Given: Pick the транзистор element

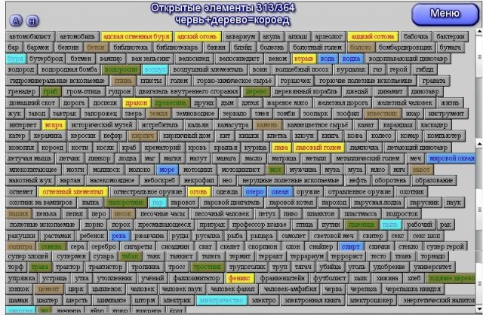Looking at the screenshot, I should (x=105, y=267).
